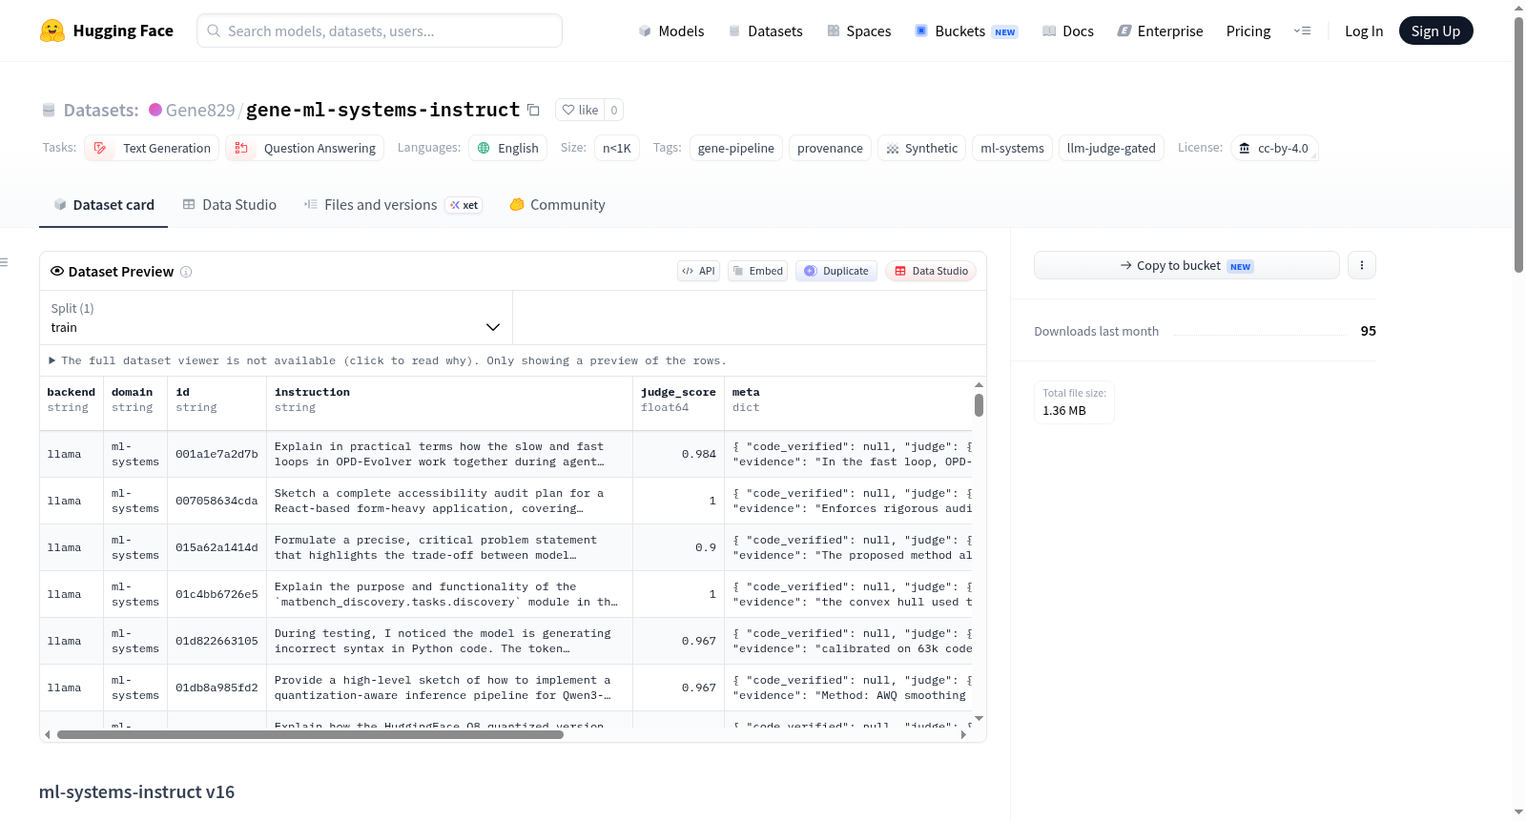Click the page vertical scrollbar
1526x821 pixels.
pos(1518,143)
